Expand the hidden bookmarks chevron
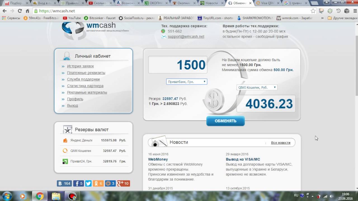Image resolution: width=358 pixels, height=201 pixels. [322, 18]
